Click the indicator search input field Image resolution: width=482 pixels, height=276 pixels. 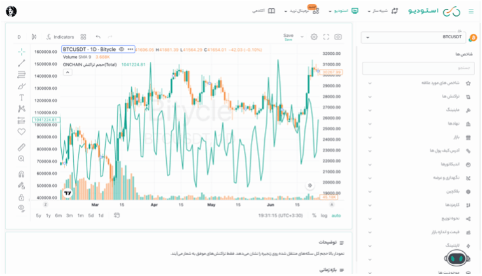(418, 68)
